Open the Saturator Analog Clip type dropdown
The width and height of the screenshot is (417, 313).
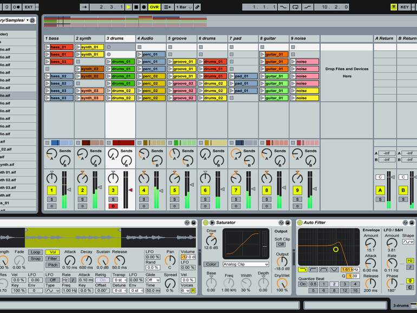pos(245,264)
